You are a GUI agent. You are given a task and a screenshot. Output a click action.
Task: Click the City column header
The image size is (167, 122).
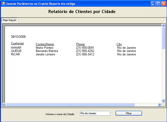click(119, 44)
